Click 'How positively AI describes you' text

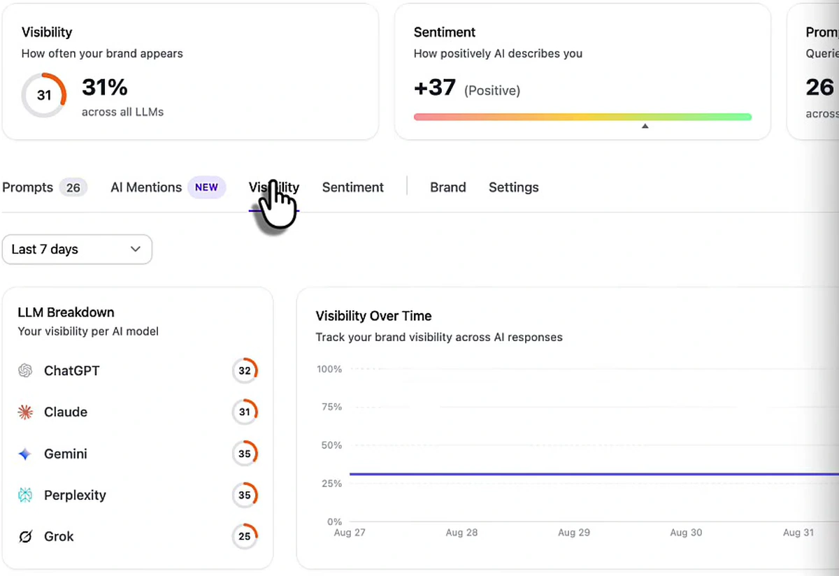pos(498,54)
